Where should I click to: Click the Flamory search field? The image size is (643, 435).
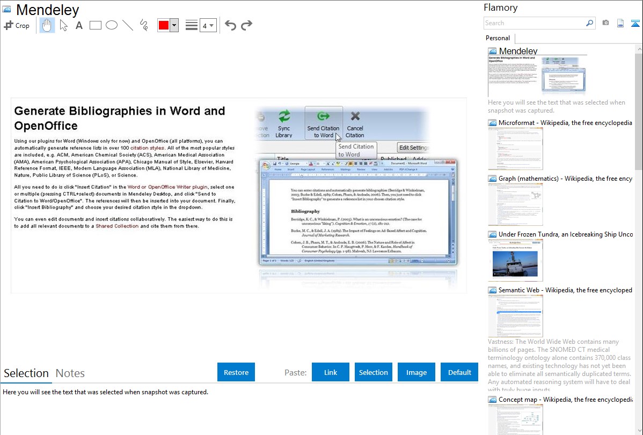click(x=535, y=23)
